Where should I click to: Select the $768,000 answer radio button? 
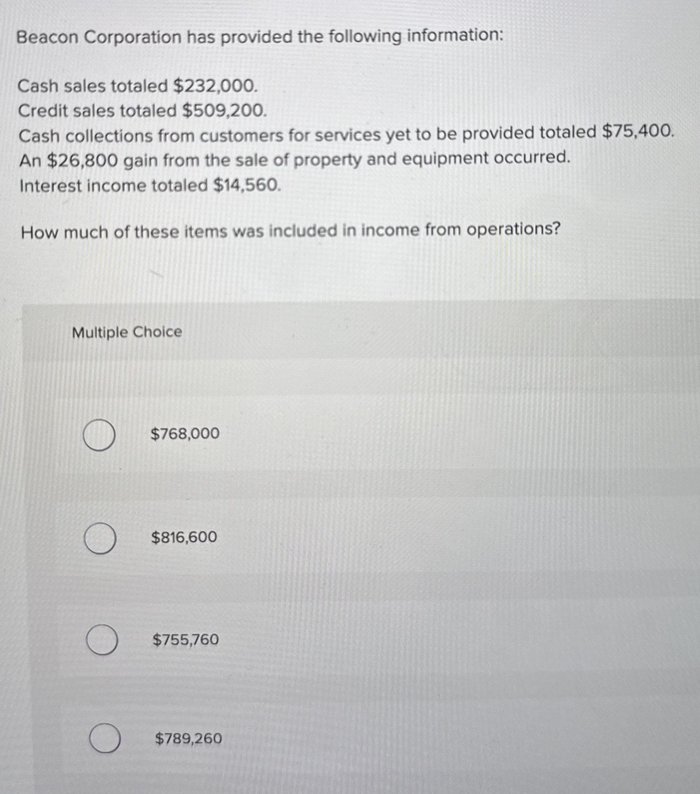point(99,435)
